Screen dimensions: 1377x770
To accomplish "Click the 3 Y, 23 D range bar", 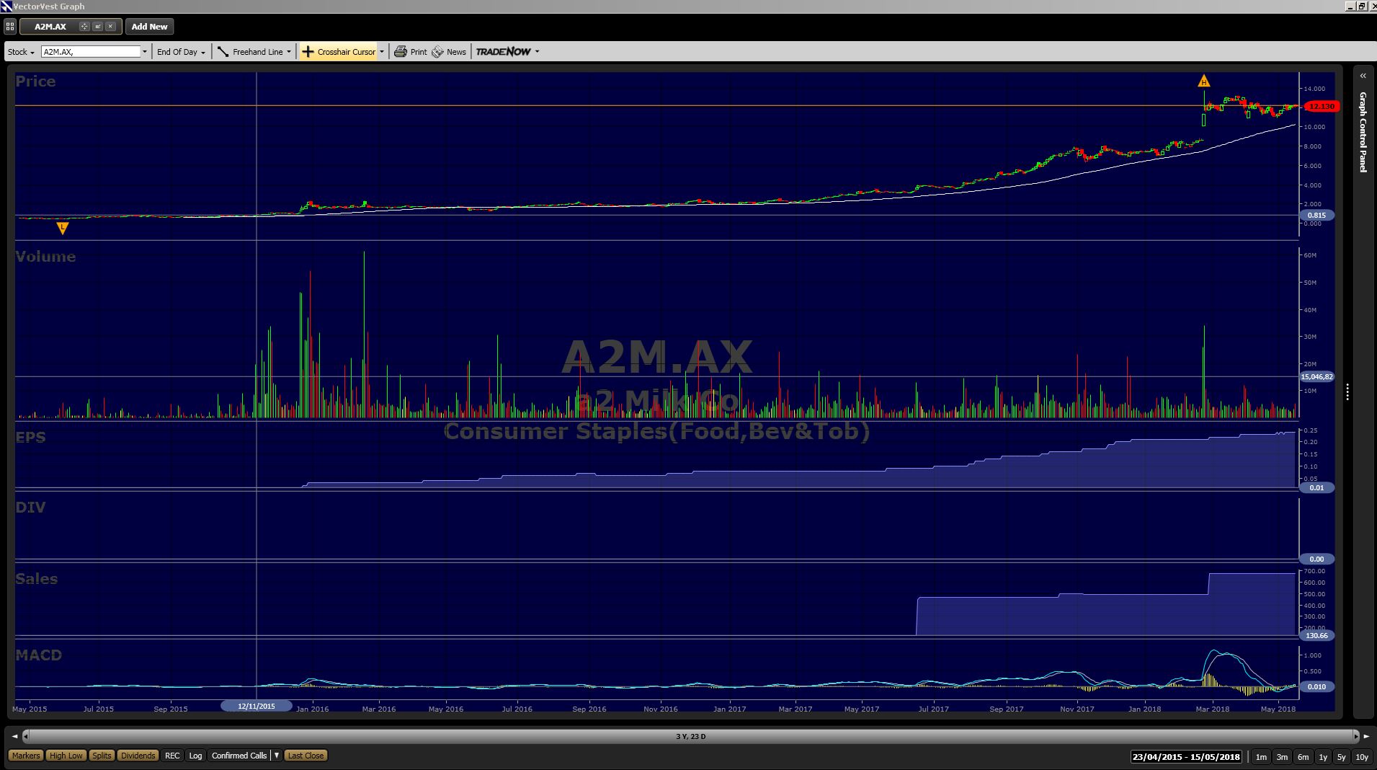I will pyautogui.click(x=691, y=736).
